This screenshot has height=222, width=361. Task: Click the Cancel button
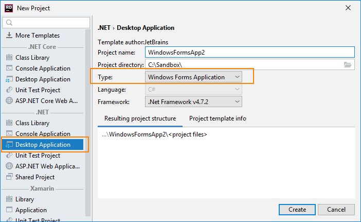point(336,210)
